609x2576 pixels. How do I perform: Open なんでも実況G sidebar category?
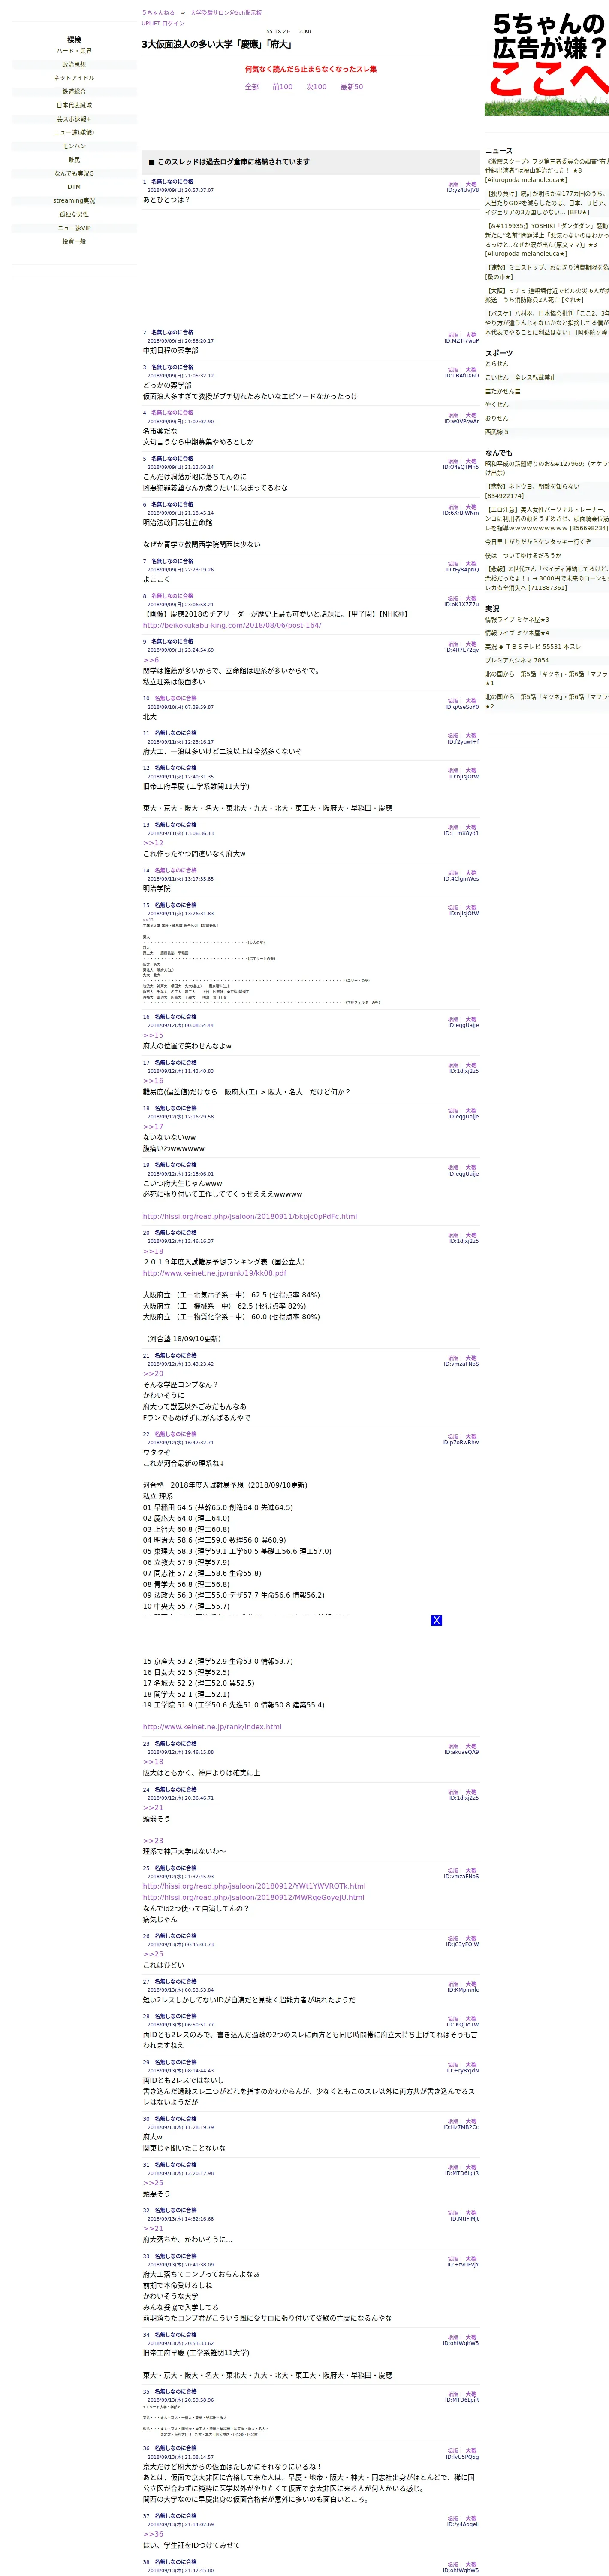[74, 173]
